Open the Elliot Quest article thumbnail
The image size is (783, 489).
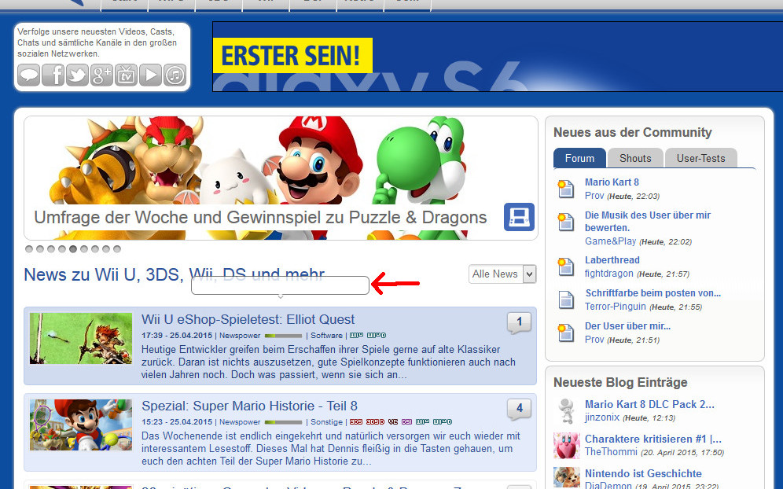[81, 338]
